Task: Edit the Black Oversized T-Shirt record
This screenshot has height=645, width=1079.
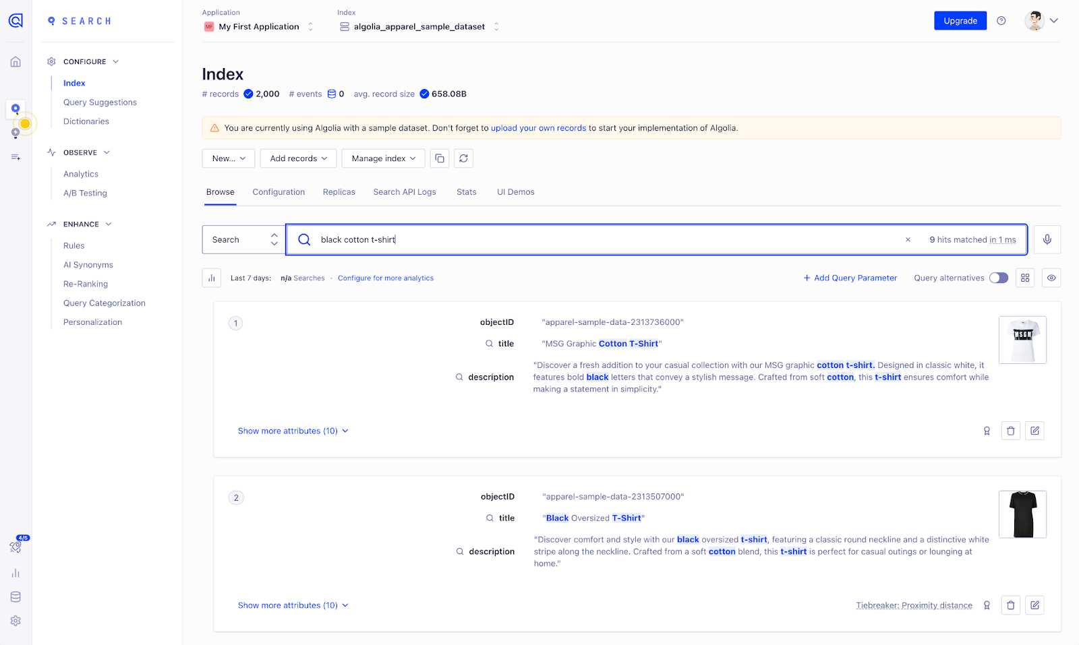Action: (1034, 605)
